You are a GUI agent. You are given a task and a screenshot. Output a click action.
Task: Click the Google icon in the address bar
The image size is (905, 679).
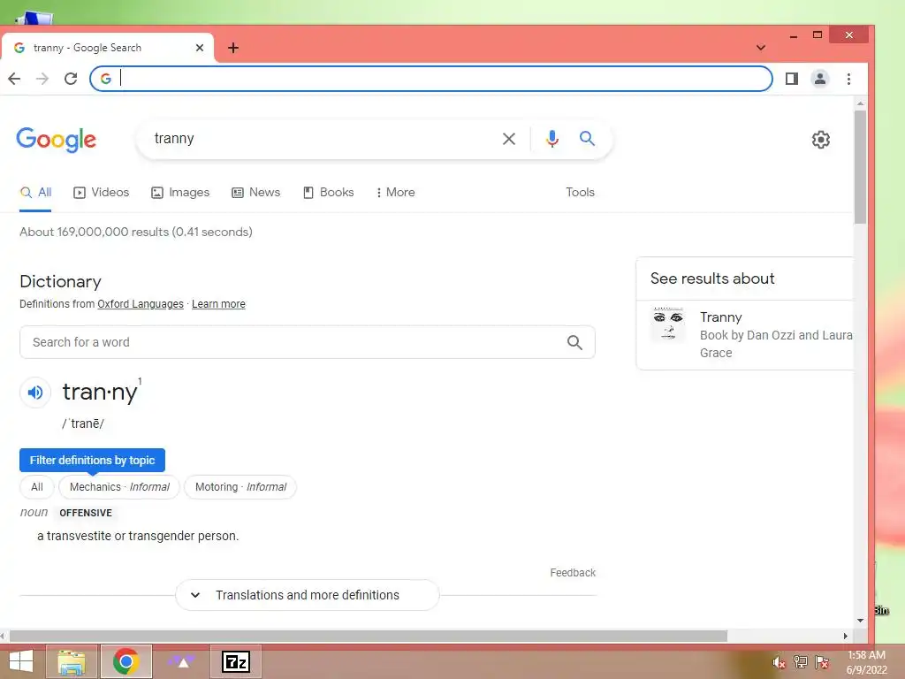[x=106, y=79]
